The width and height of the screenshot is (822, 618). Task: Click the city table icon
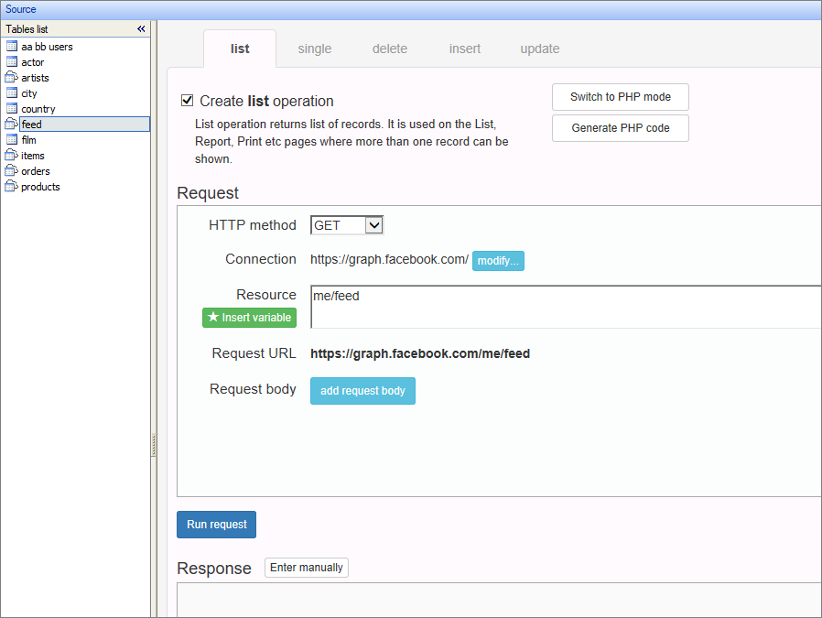[x=12, y=93]
